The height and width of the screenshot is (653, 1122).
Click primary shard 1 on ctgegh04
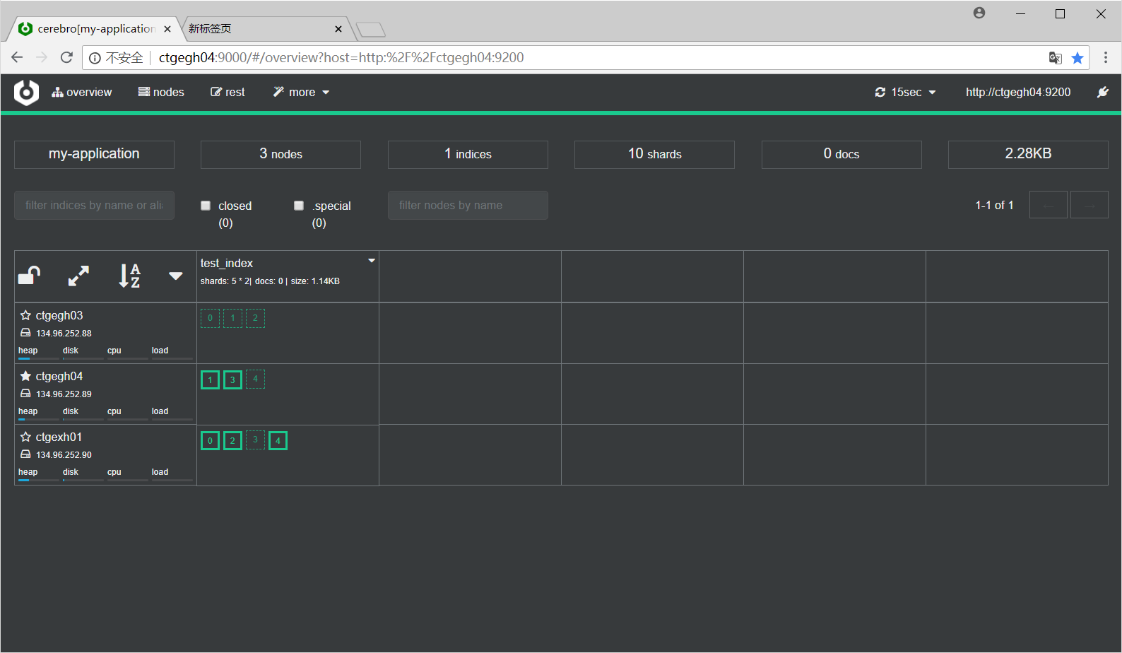(210, 380)
